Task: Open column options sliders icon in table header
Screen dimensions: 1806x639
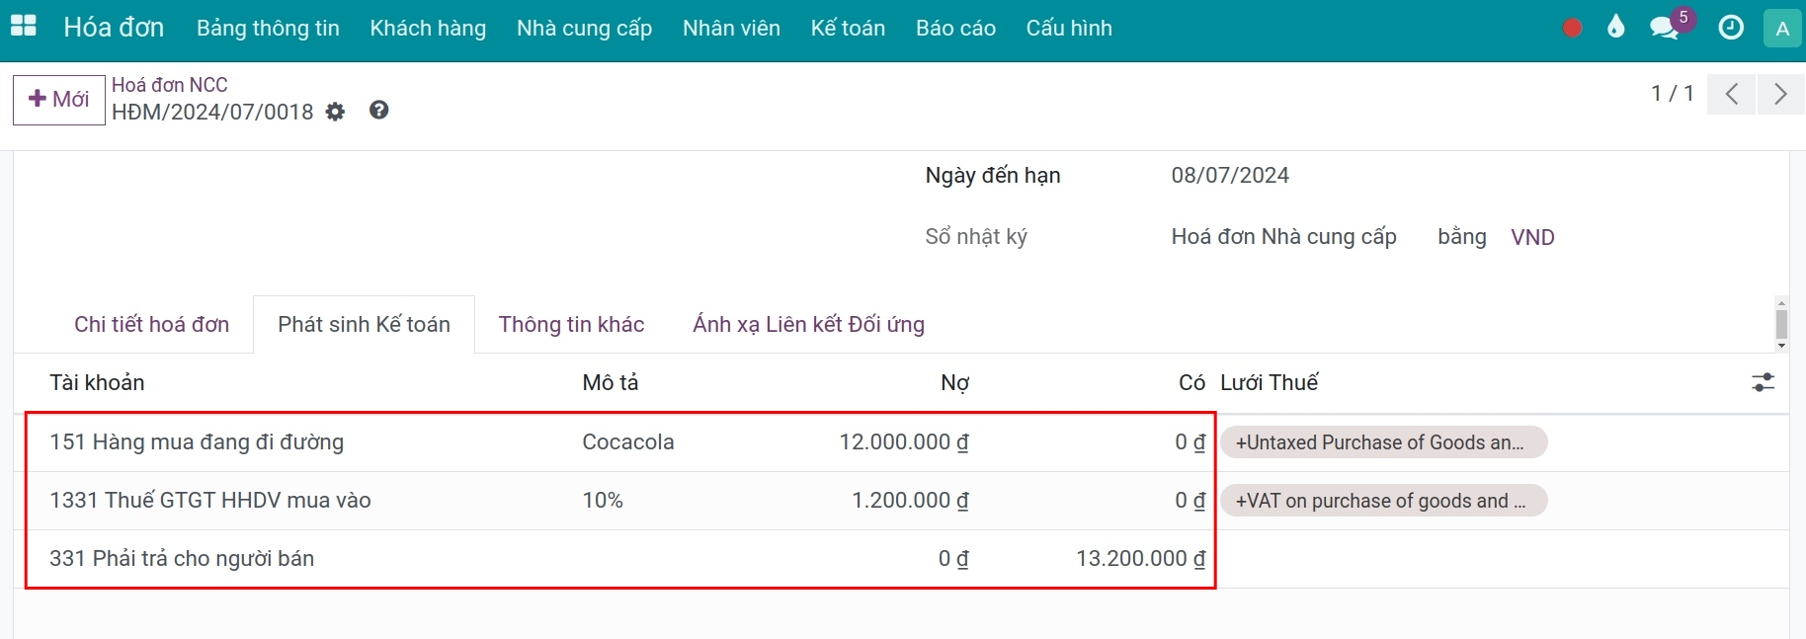Action: point(1764,382)
